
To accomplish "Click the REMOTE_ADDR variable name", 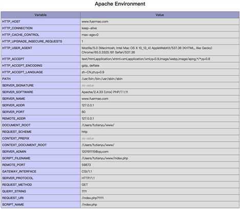I will (x=14, y=118).
